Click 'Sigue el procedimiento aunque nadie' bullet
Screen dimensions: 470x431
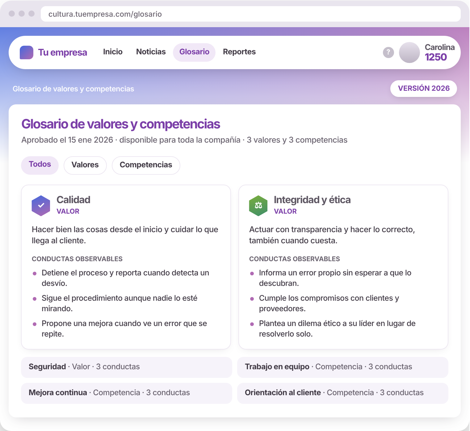click(x=120, y=303)
